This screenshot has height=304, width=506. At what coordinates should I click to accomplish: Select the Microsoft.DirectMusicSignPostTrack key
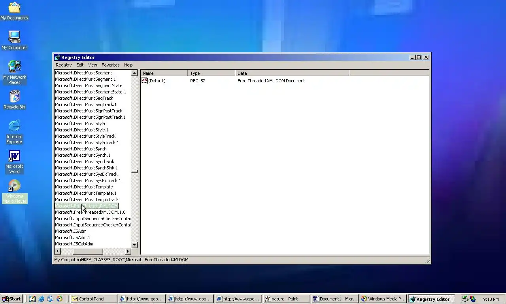click(x=89, y=111)
